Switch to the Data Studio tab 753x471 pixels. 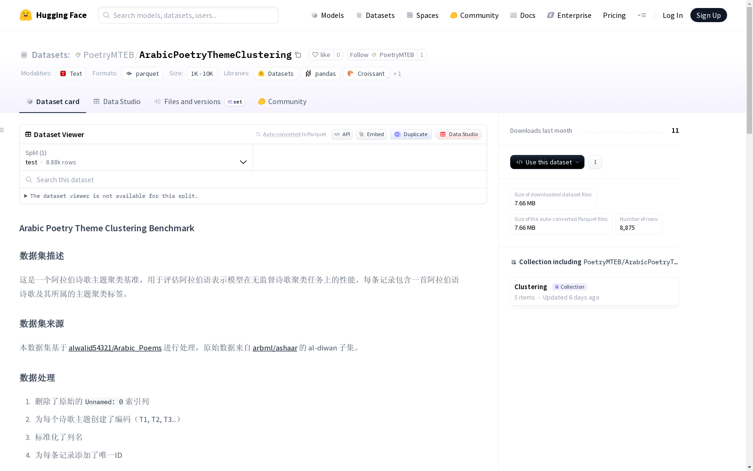coord(117,101)
